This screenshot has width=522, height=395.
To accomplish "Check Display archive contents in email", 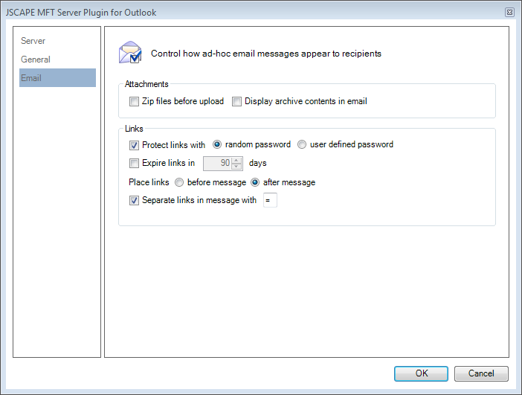I will pos(237,102).
